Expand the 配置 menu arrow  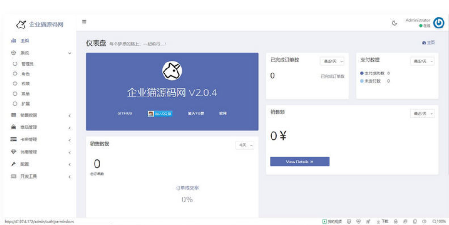click(x=70, y=164)
